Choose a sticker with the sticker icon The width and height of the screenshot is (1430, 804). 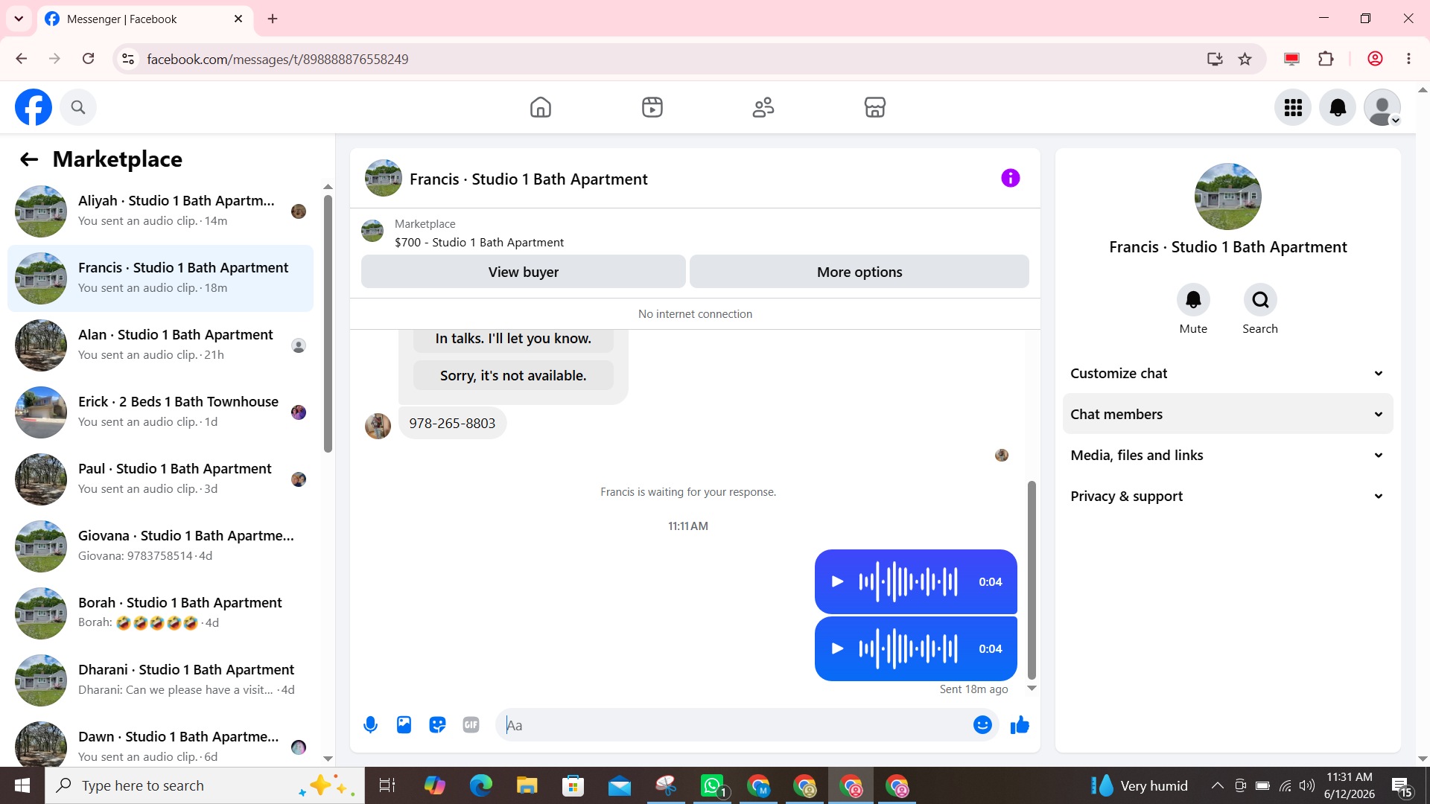pos(437,724)
